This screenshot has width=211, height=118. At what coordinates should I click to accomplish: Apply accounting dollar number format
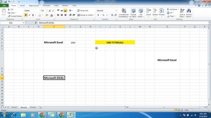point(98,15)
